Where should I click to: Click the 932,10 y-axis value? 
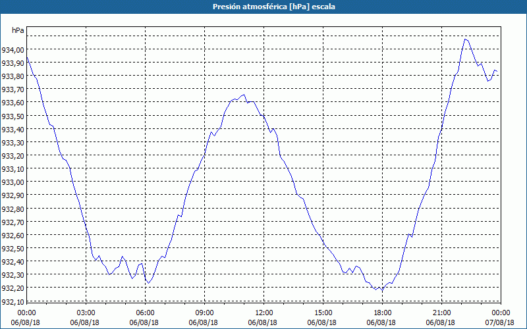[13, 301]
